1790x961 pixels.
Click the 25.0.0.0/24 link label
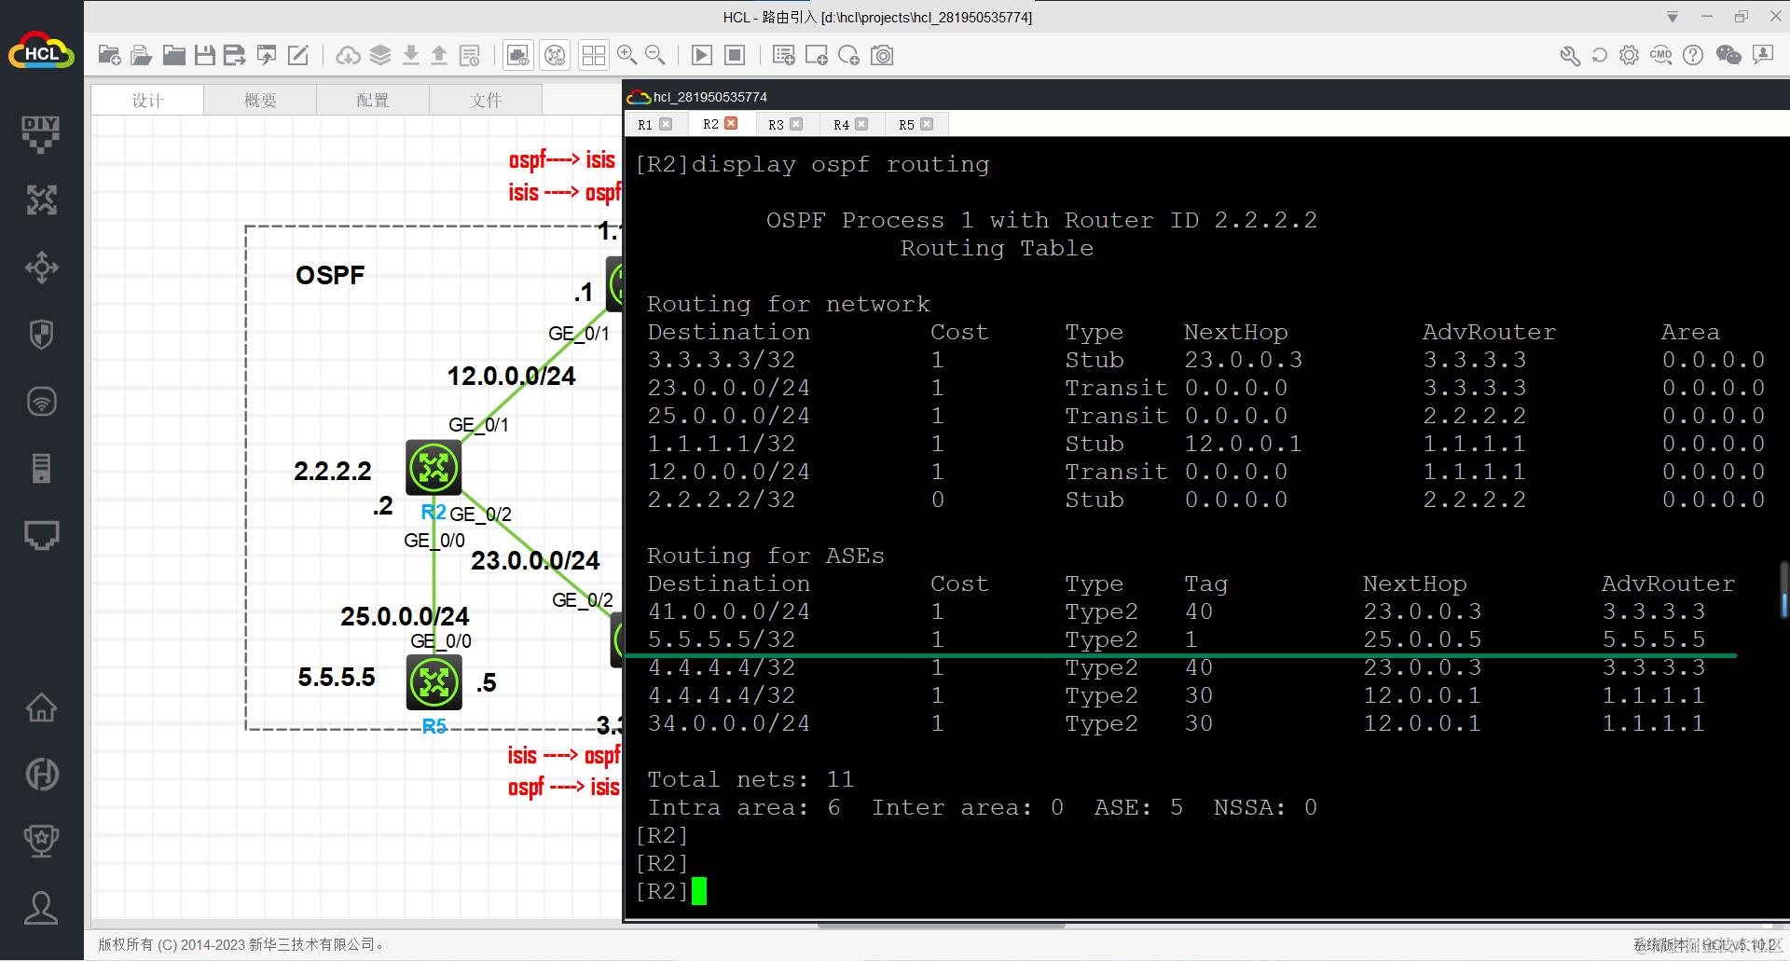point(405,617)
